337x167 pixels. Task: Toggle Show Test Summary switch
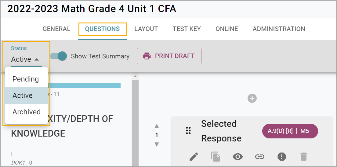(59, 56)
